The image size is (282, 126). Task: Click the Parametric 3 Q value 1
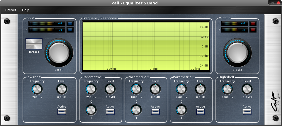pyautogui.click(x=181, y=118)
